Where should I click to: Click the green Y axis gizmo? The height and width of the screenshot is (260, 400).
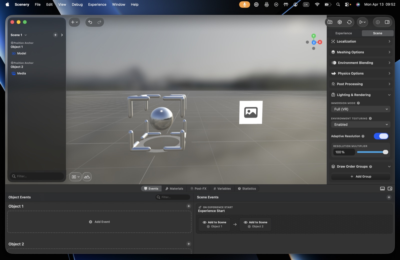point(313,36)
